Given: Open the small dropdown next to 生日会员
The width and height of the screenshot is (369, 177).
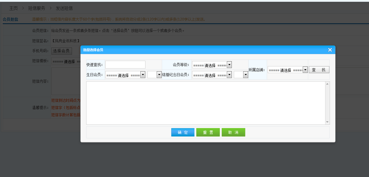Looking at the screenshot, I should tap(155, 75).
